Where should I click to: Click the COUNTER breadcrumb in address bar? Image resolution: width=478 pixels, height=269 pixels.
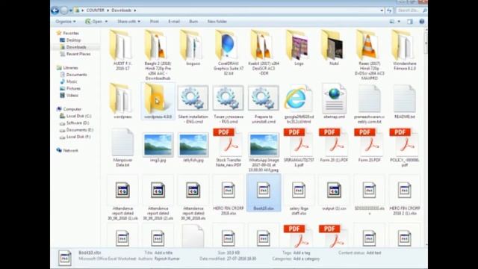95,10
